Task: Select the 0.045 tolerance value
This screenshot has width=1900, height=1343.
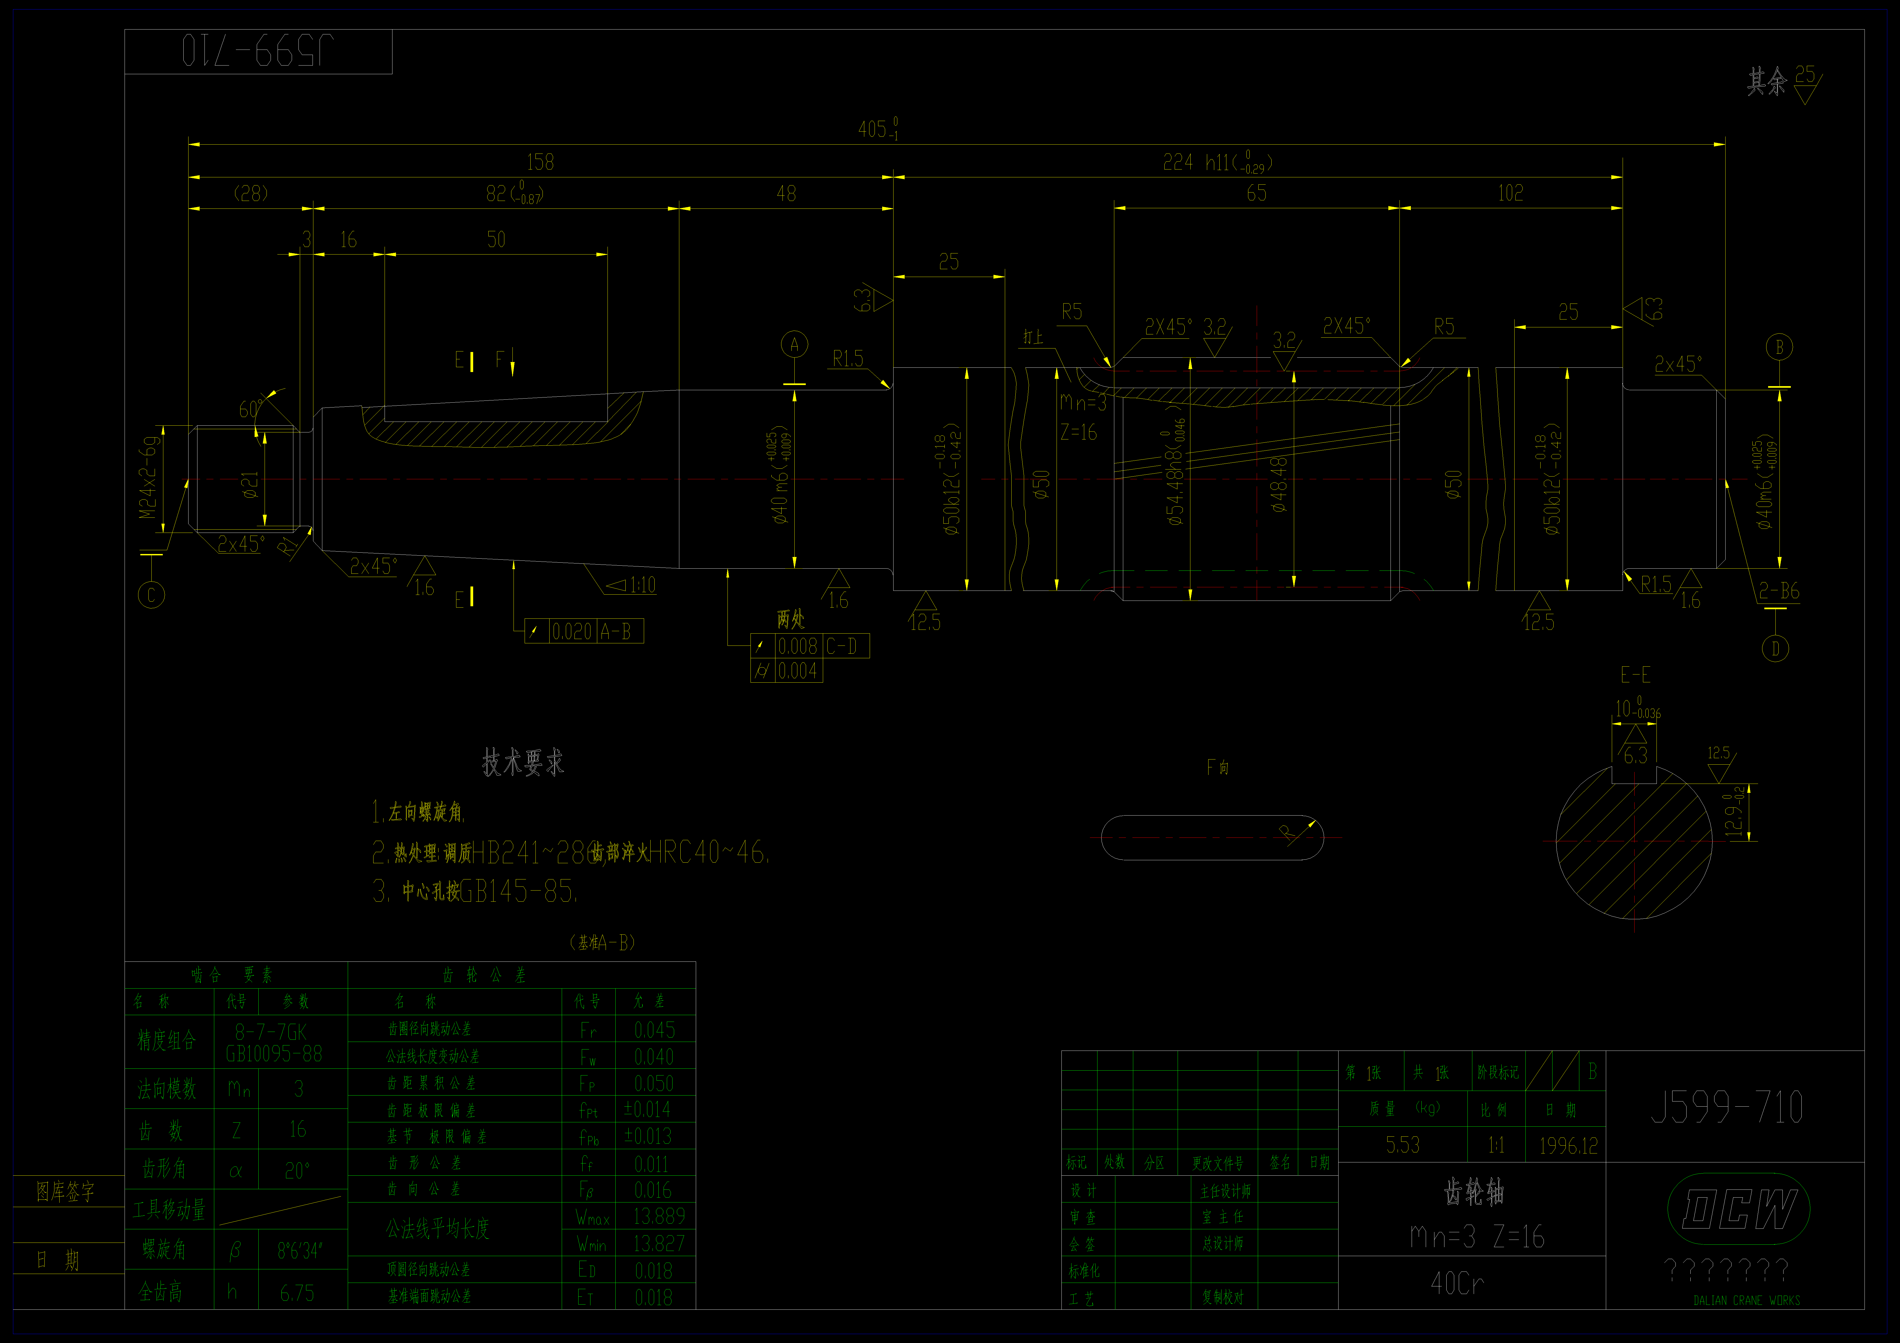Action: click(x=655, y=1030)
